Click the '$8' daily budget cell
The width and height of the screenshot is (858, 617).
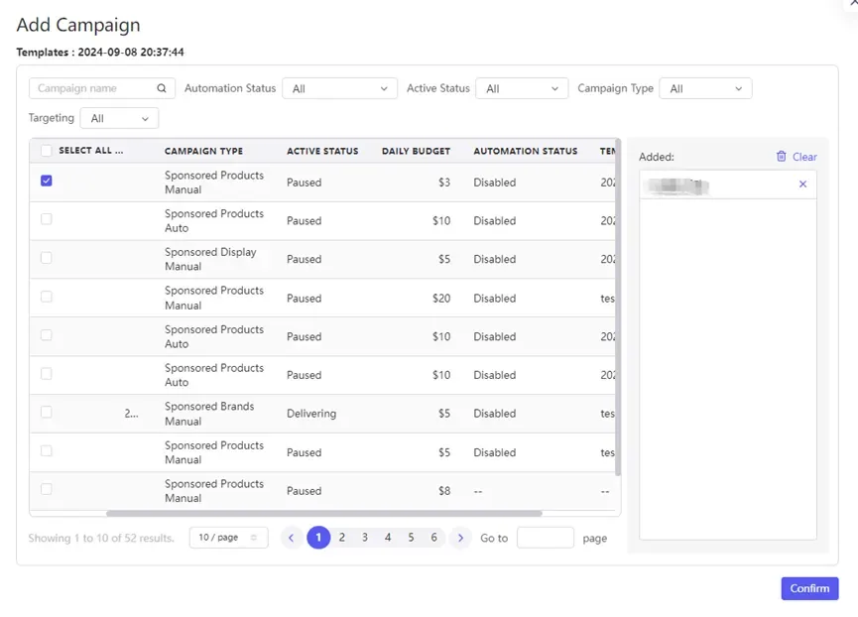coord(444,491)
